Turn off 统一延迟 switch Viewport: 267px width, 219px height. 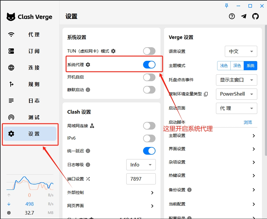149,151
